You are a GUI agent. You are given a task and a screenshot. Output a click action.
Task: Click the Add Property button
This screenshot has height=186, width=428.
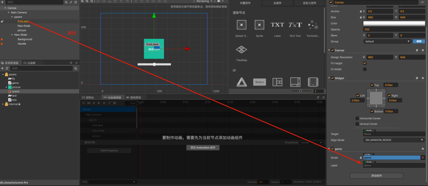(109, 150)
